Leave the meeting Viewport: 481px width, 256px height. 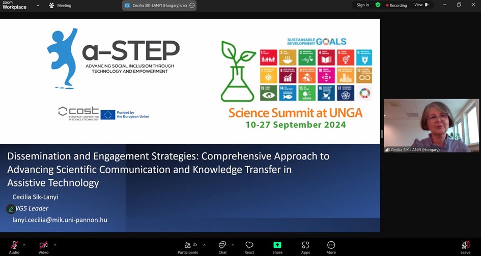click(465, 247)
